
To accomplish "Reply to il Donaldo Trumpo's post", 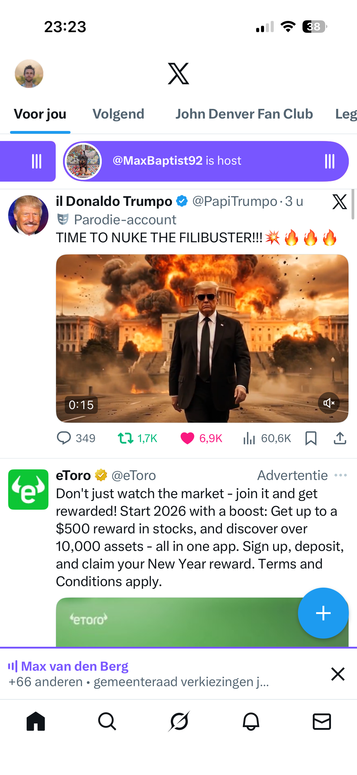I will coord(64,438).
